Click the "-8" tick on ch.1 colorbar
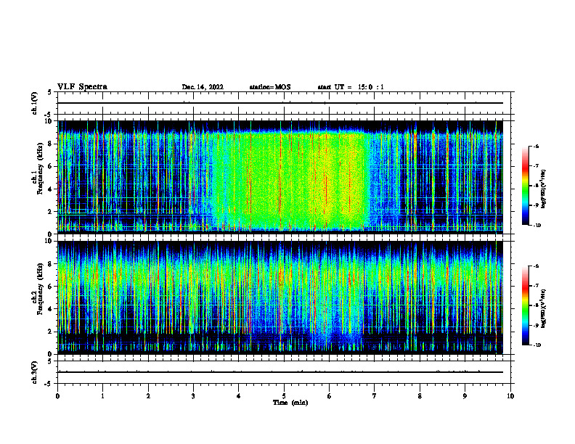The height and width of the screenshot is (444, 575). pyautogui.click(x=536, y=186)
